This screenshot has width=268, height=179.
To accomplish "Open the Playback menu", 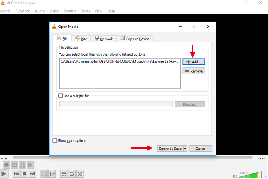I will [23, 11].
